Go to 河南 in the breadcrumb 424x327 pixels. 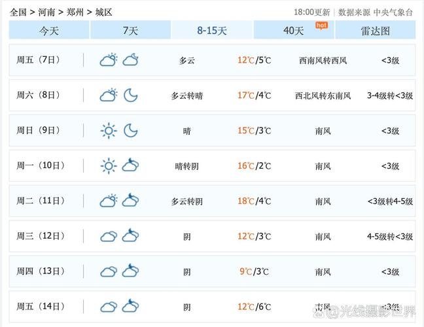point(46,12)
